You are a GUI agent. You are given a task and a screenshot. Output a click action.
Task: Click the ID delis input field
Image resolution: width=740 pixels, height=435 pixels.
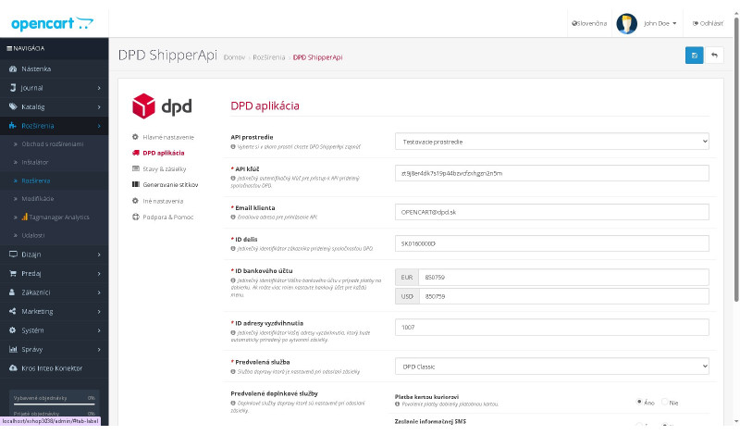pos(551,243)
